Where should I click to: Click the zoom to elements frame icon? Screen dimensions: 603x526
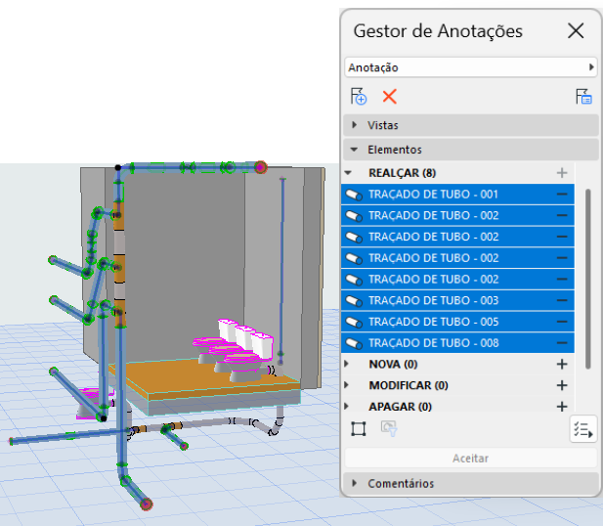tap(359, 428)
